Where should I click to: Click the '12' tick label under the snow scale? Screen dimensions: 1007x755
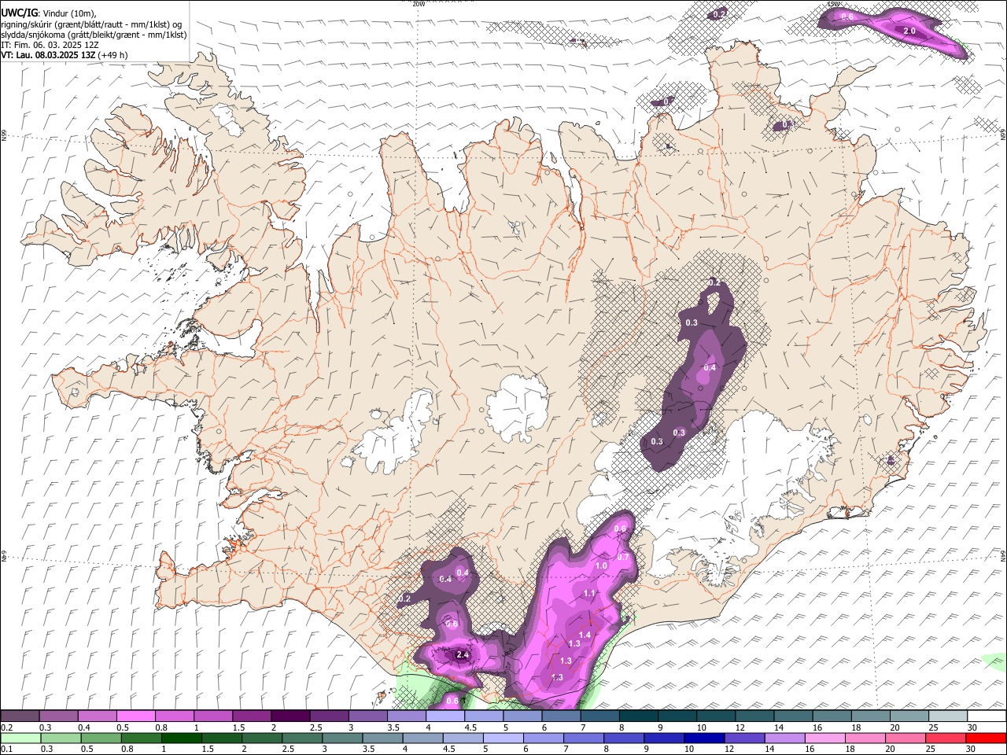click(739, 727)
